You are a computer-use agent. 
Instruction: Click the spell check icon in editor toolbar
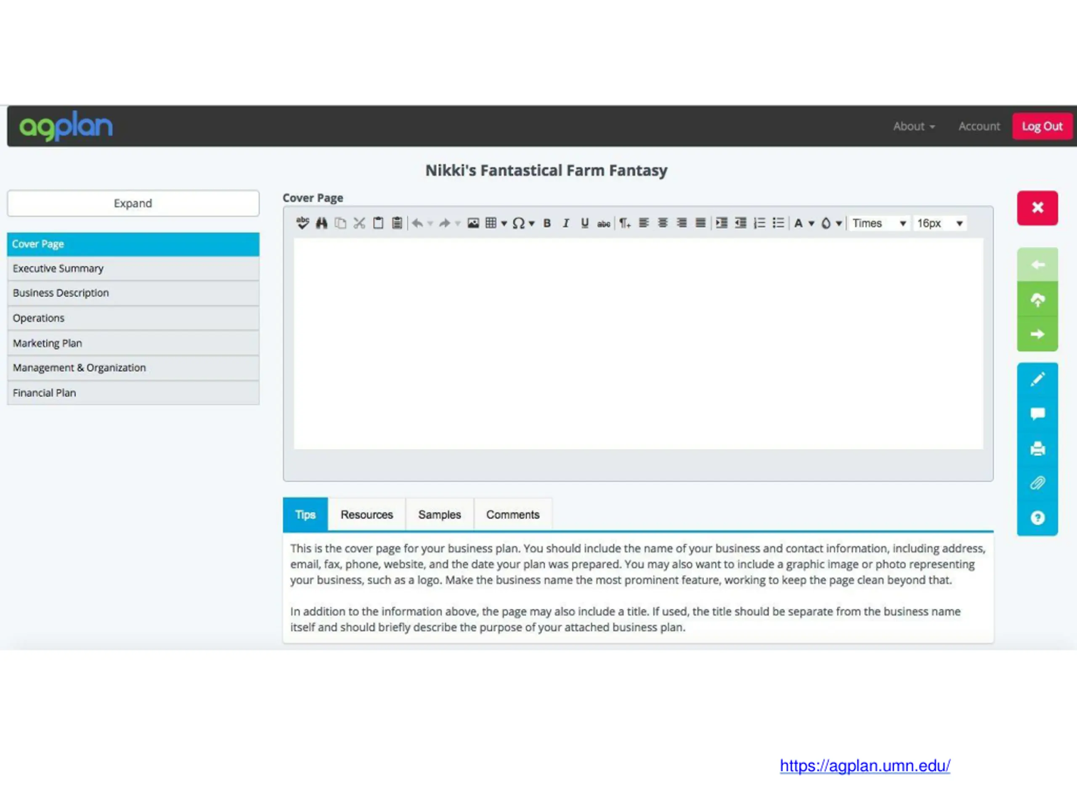click(x=302, y=223)
